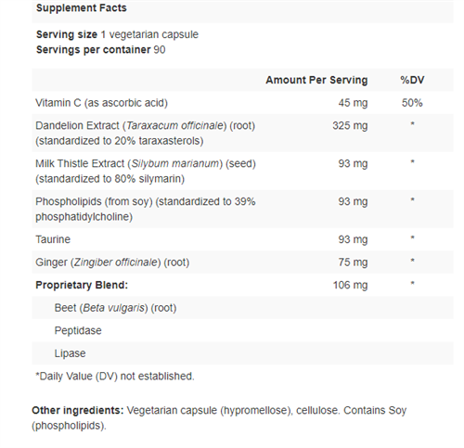Click the %DV column header

click(412, 80)
